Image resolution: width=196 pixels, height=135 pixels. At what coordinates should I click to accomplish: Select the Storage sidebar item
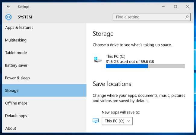tap(12, 91)
